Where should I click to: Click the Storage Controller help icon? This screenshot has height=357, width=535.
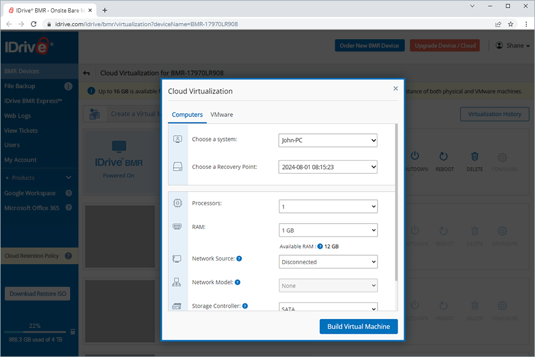point(245,306)
